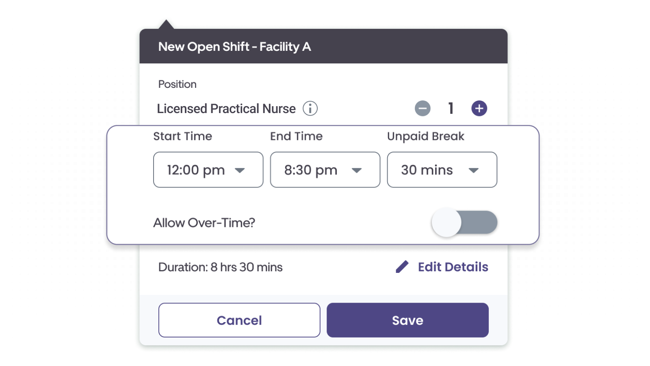Click the plus icon to increase shift count
The image size is (650, 366).
479,108
